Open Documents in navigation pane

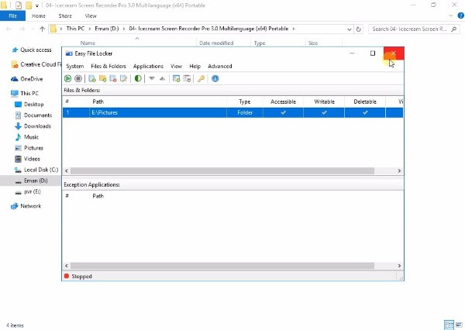click(33, 115)
